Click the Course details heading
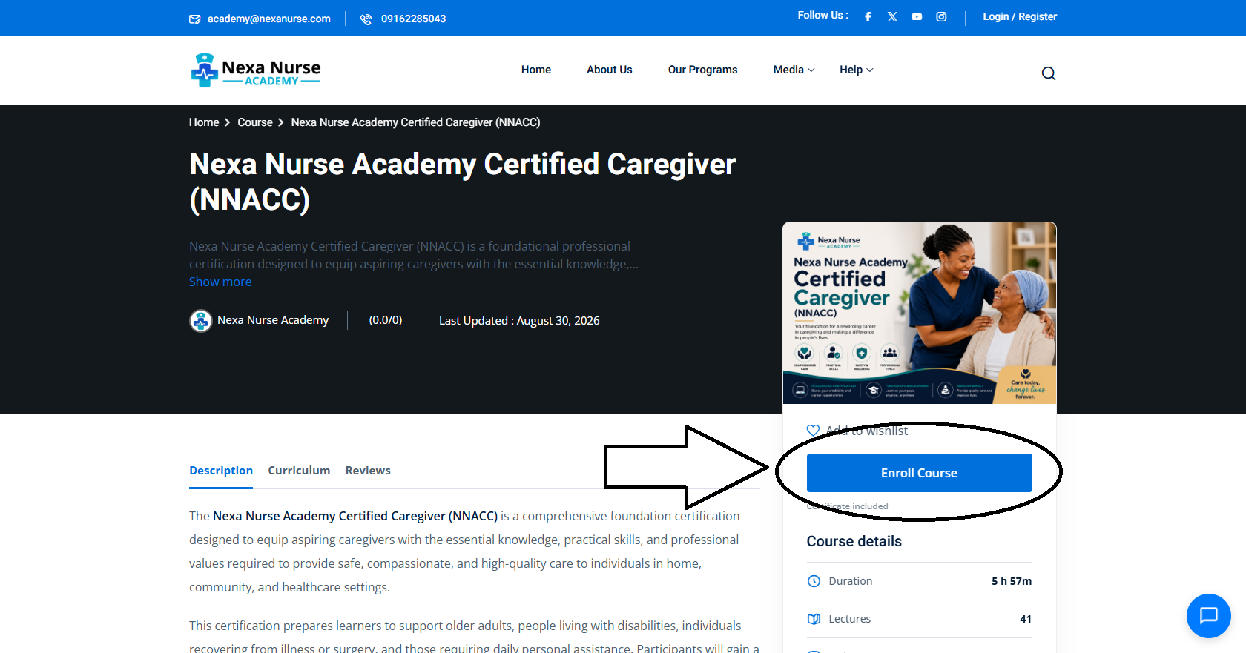This screenshot has width=1246, height=653. coord(854,541)
